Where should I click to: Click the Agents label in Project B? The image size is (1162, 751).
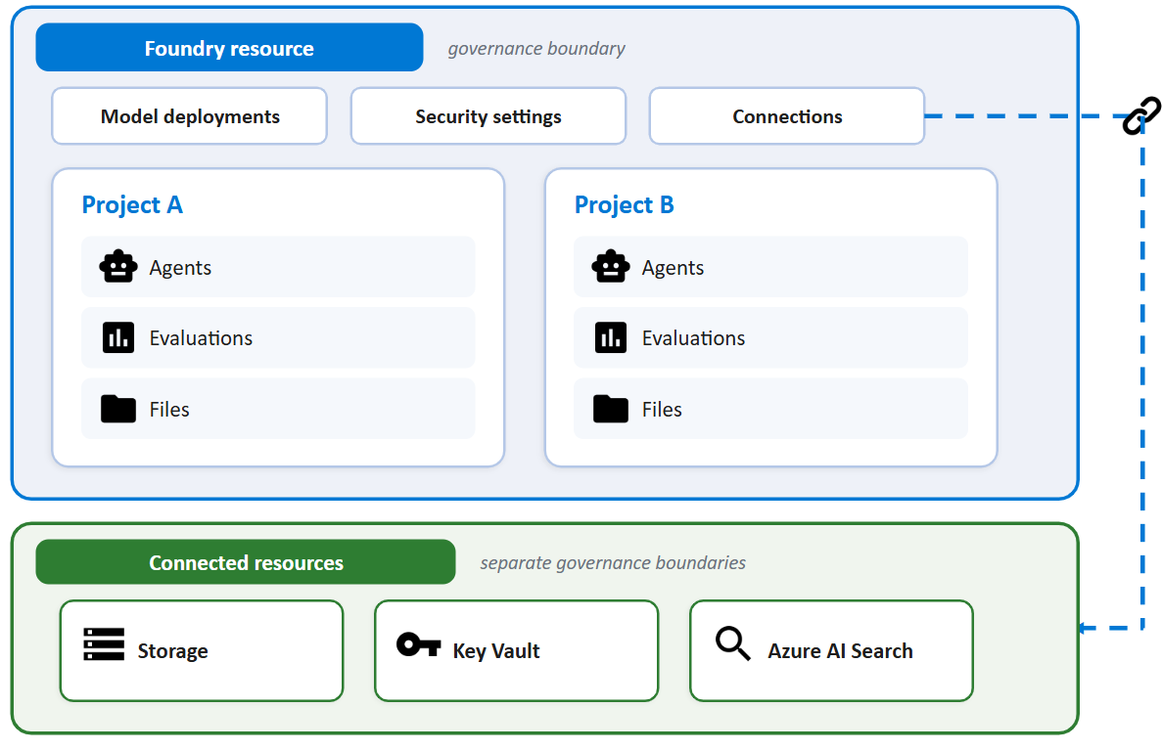[673, 268]
